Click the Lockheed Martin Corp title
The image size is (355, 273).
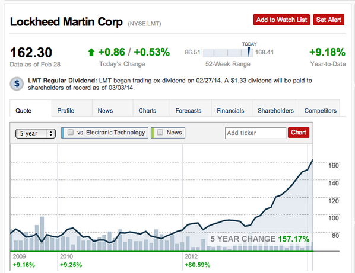point(66,22)
